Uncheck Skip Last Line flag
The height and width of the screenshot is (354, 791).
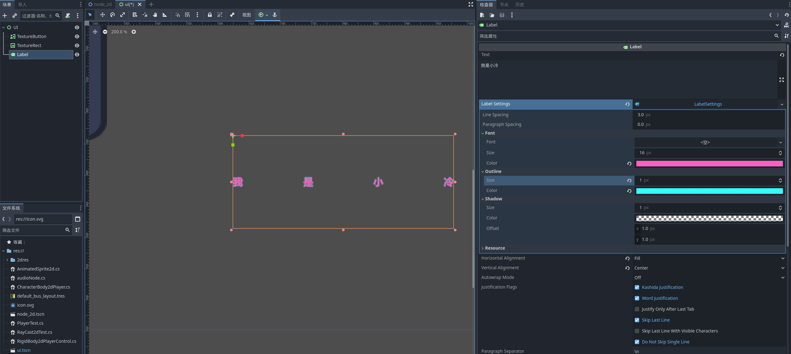tap(637, 320)
